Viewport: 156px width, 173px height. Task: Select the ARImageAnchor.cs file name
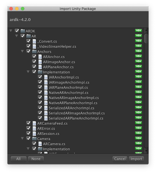point(59,62)
